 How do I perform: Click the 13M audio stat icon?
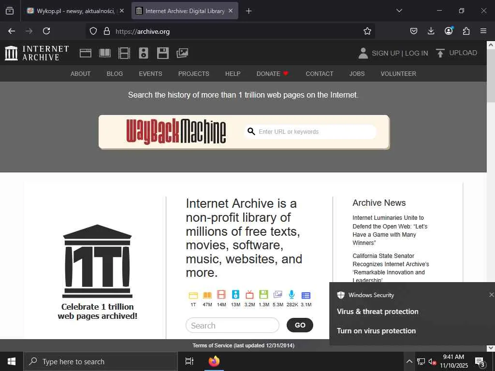click(x=235, y=295)
